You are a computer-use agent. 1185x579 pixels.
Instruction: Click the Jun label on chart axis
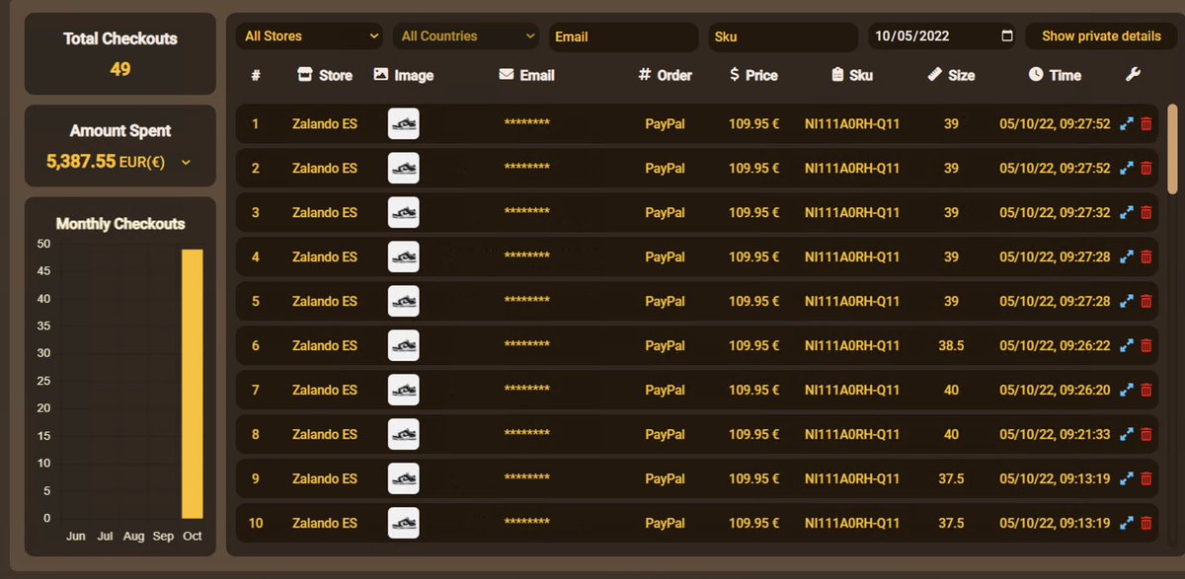coord(75,536)
